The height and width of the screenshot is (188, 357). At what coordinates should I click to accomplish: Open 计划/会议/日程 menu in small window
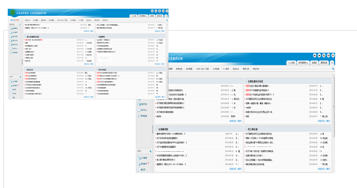pyautogui.click(x=62, y=20)
